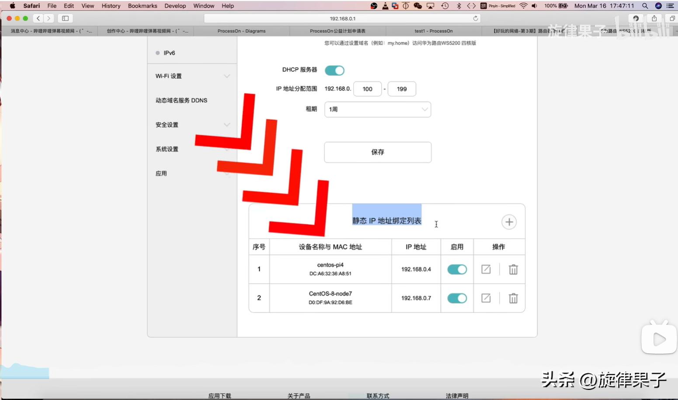Viewport: 678px width, 400px height.
Task: Expand the 安全设置 sidebar section
Action: coord(191,125)
